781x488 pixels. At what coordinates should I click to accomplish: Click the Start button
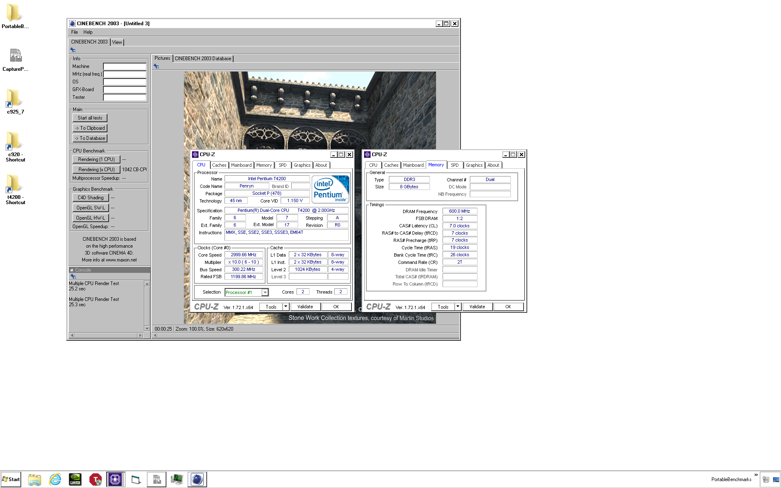click(x=11, y=479)
